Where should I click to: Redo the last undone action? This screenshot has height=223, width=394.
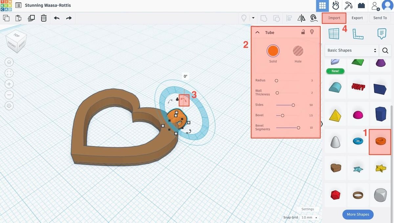coord(69,18)
